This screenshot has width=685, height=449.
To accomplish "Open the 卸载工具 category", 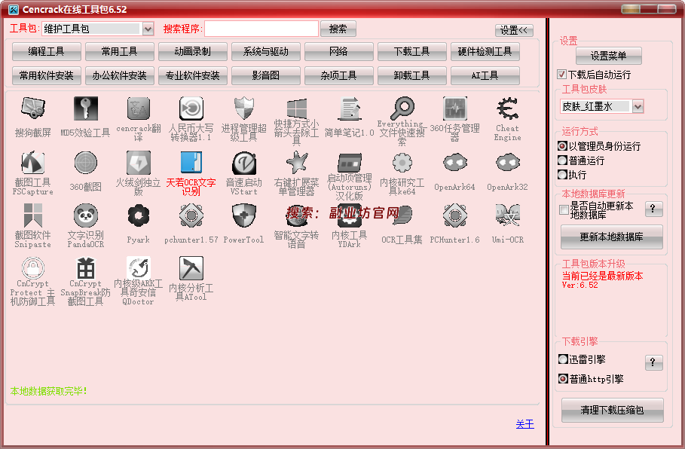I will pos(412,75).
